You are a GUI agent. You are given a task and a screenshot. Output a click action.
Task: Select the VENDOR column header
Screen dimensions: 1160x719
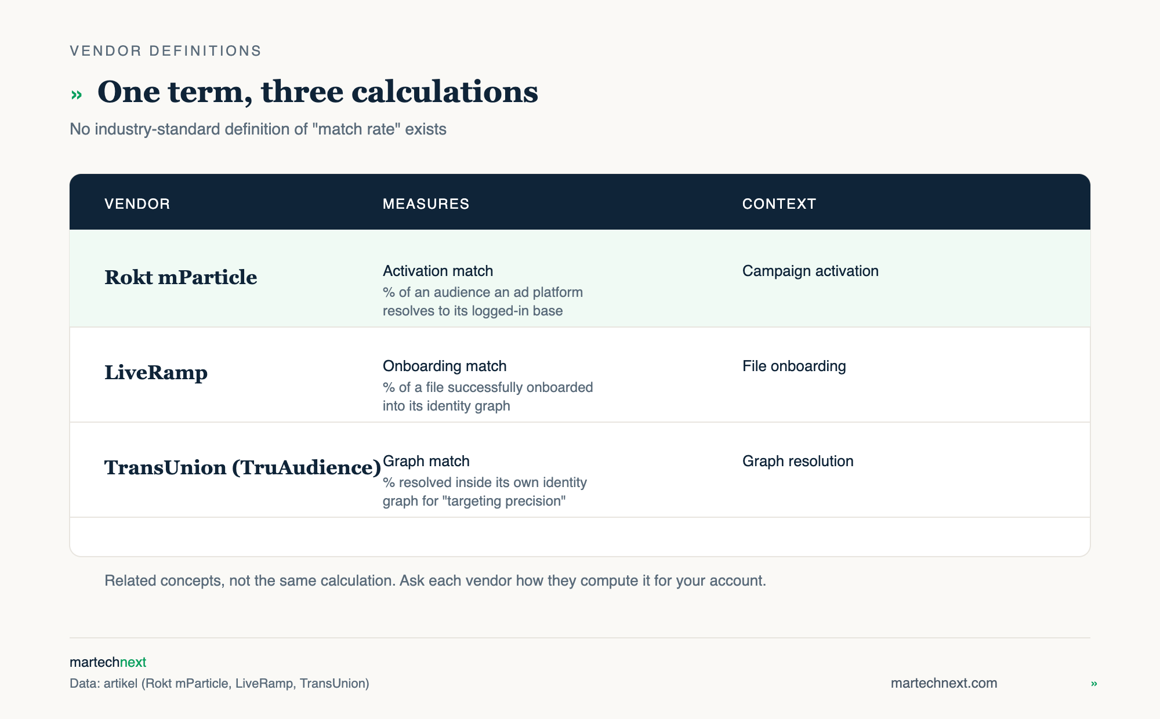tap(137, 204)
